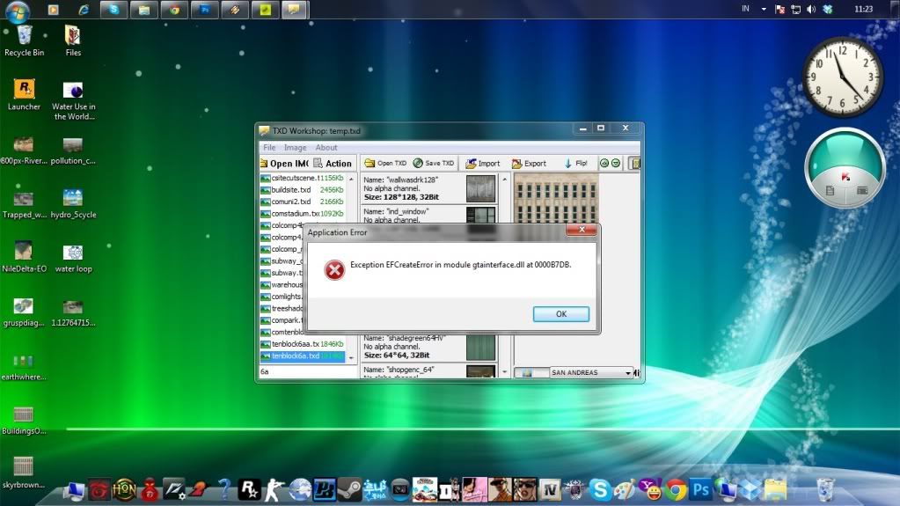Click OK in the Application Error dialog

560,314
